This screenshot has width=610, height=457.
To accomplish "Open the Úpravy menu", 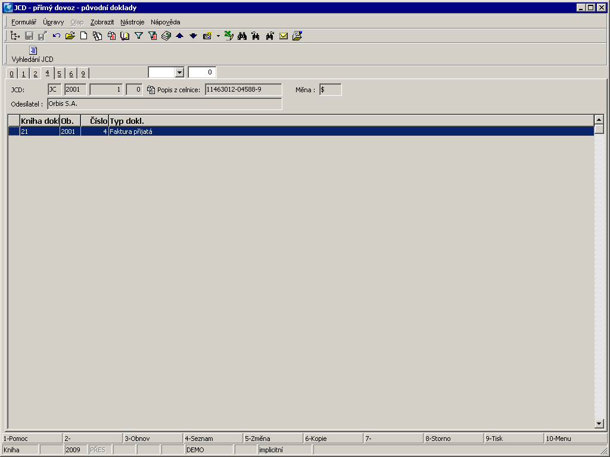I will point(53,22).
